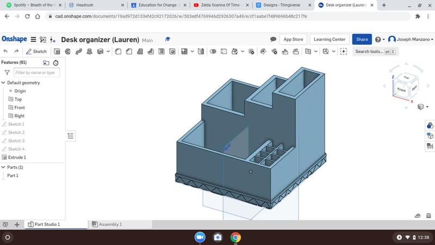Select the Revolve tool
The height and width of the screenshot is (245, 435).
coord(68,52)
